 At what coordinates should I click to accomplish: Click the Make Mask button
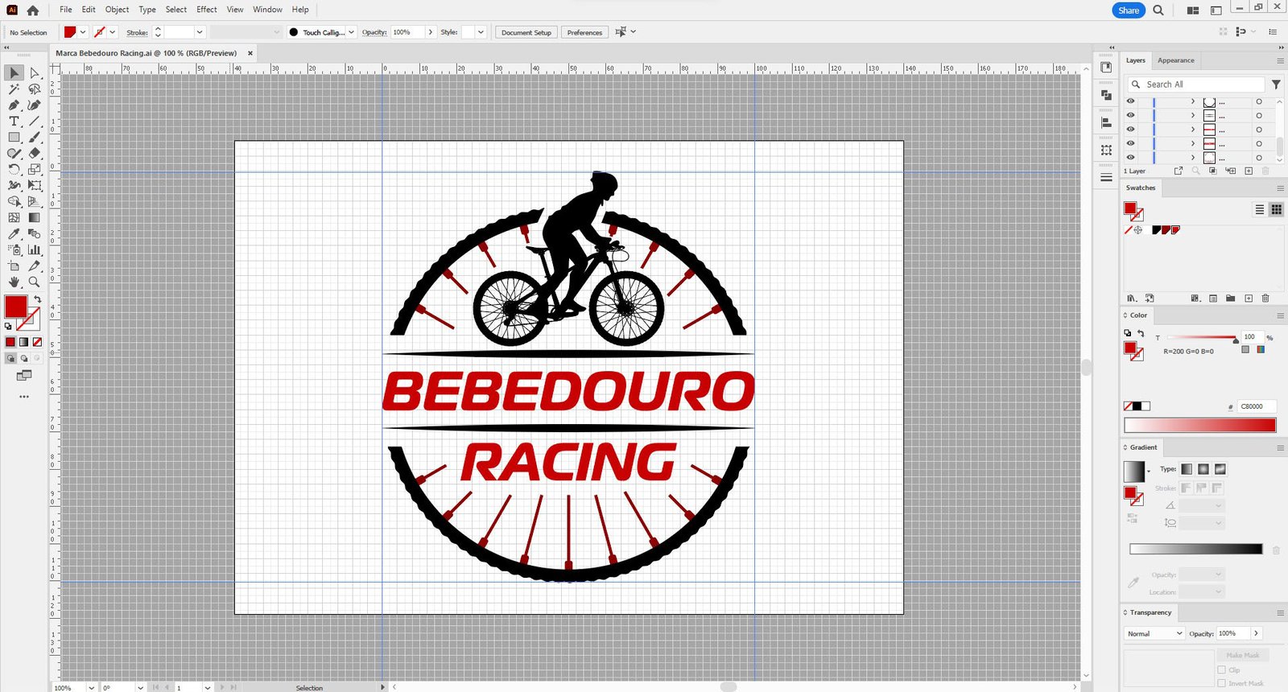[x=1245, y=655]
